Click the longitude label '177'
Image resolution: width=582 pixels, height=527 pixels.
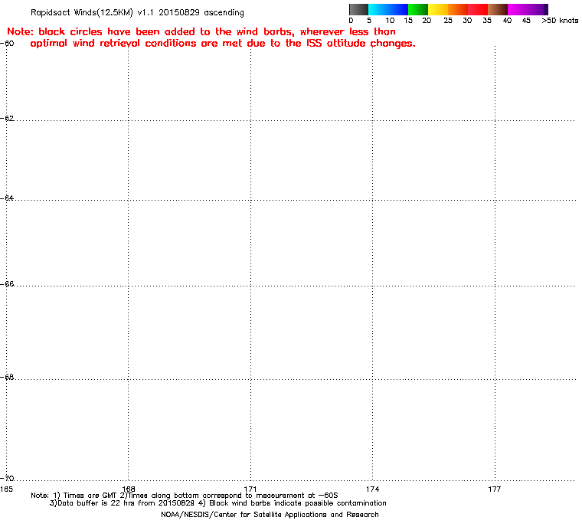(x=495, y=489)
